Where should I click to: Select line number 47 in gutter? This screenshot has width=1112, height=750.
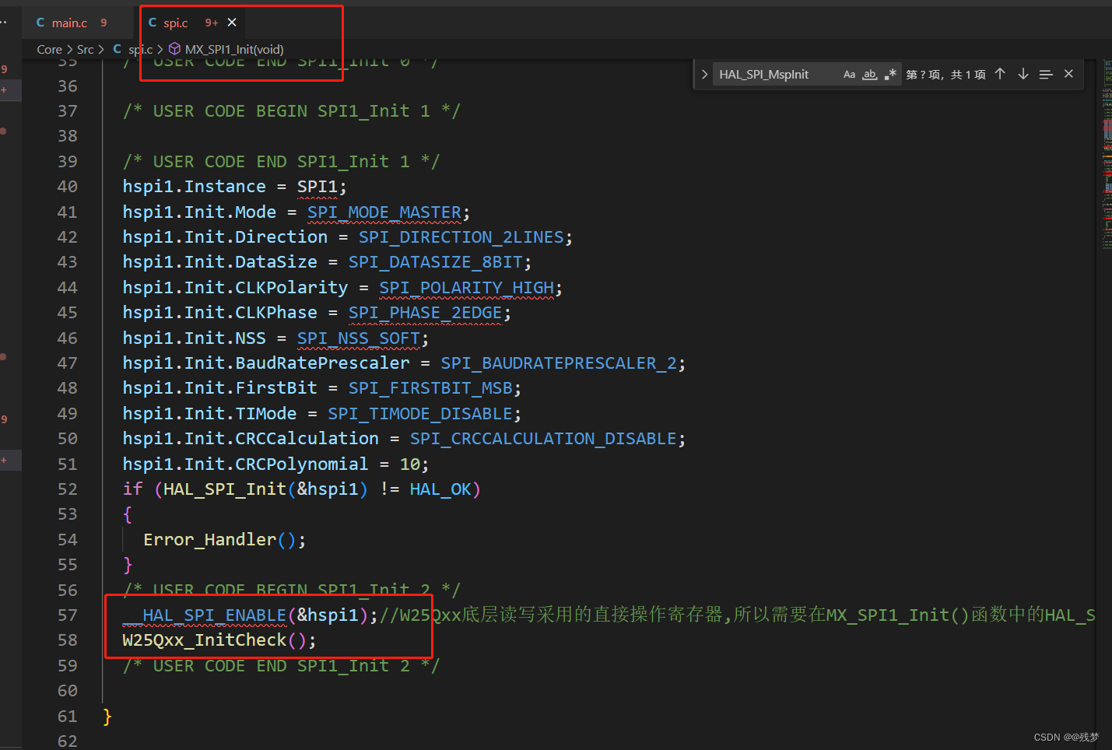(x=68, y=363)
